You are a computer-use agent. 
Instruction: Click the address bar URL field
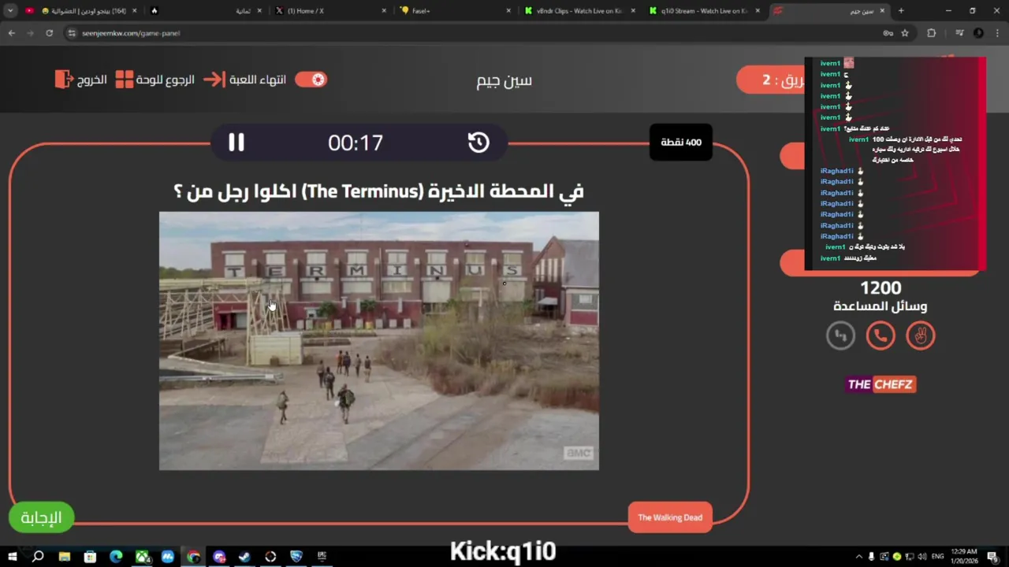click(473, 33)
